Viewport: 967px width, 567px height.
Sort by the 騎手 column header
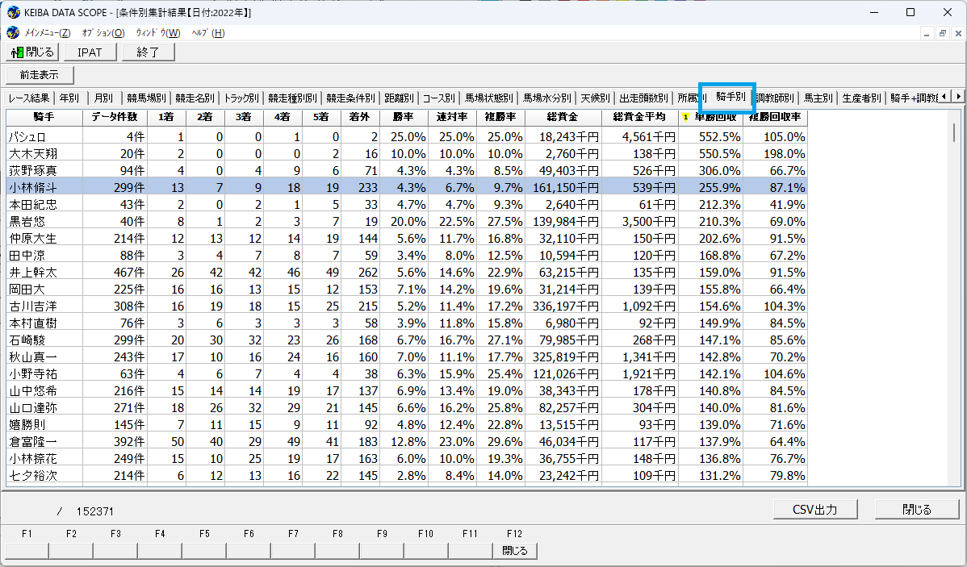coord(44,116)
